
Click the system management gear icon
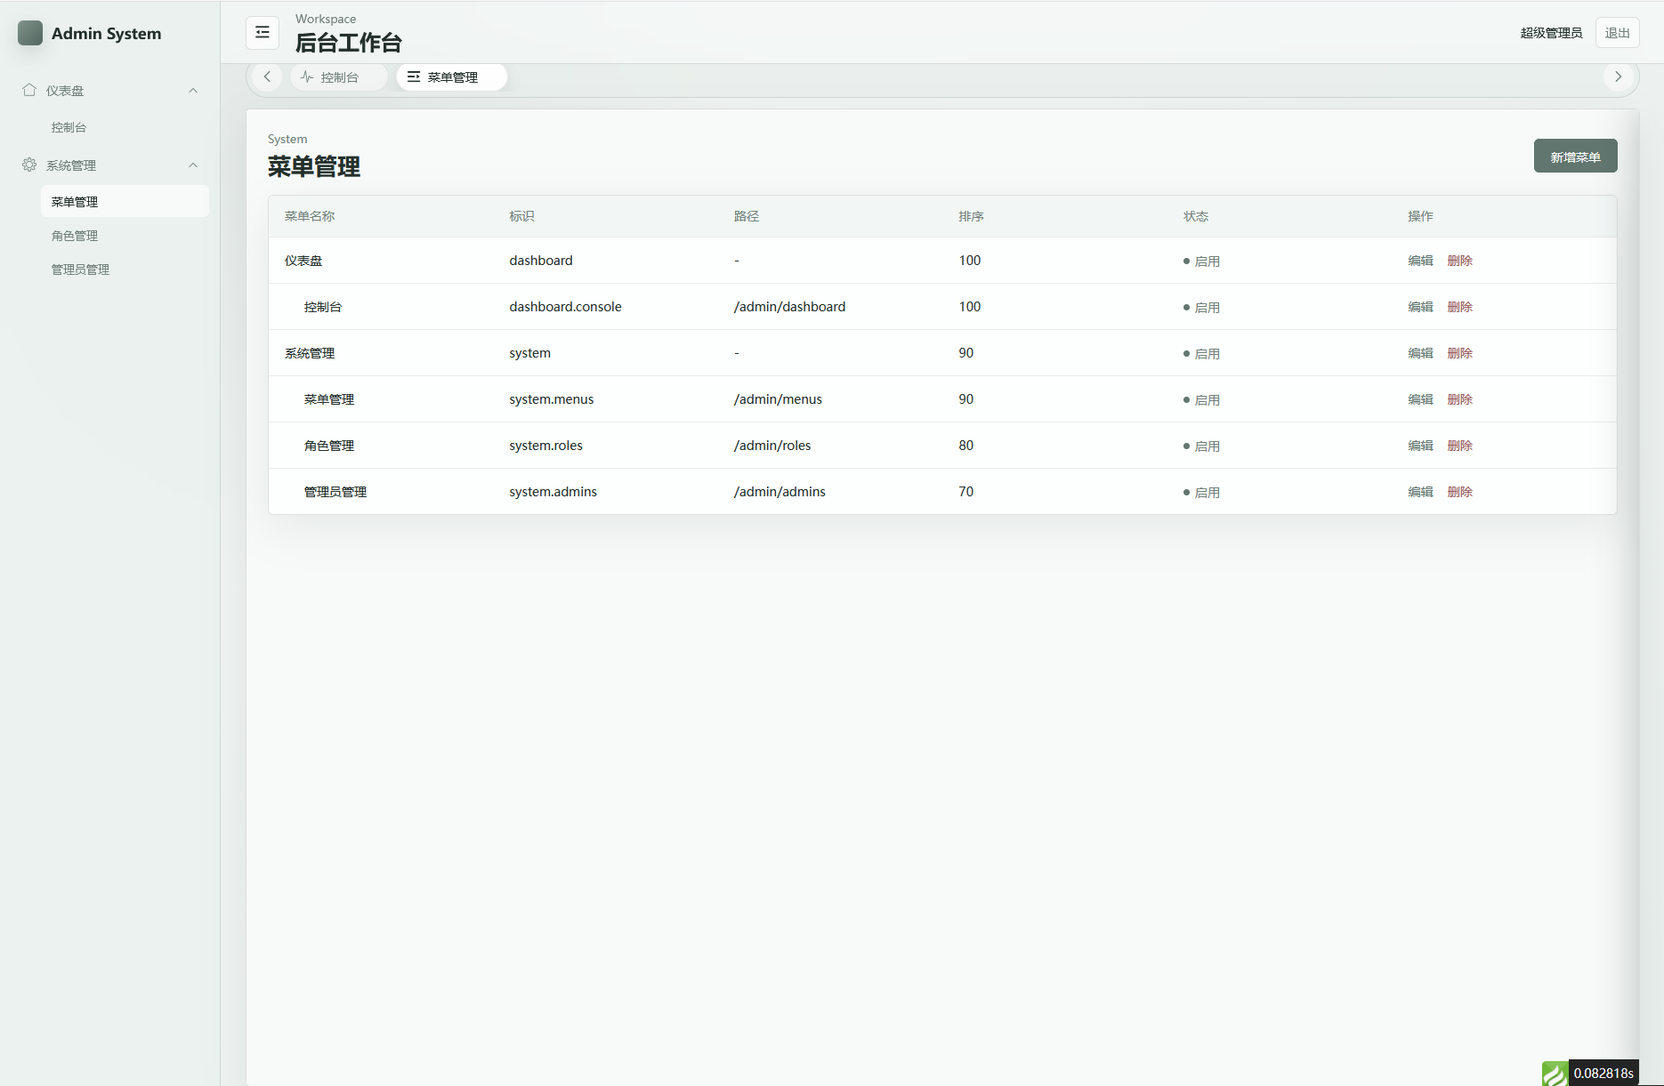[29, 165]
